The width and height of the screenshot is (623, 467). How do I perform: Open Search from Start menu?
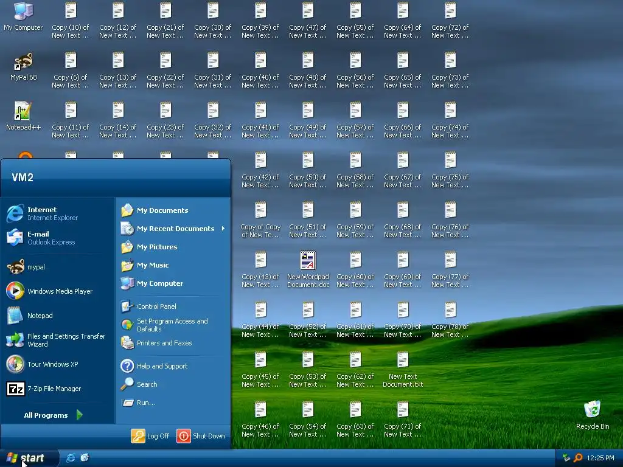[173, 384]
